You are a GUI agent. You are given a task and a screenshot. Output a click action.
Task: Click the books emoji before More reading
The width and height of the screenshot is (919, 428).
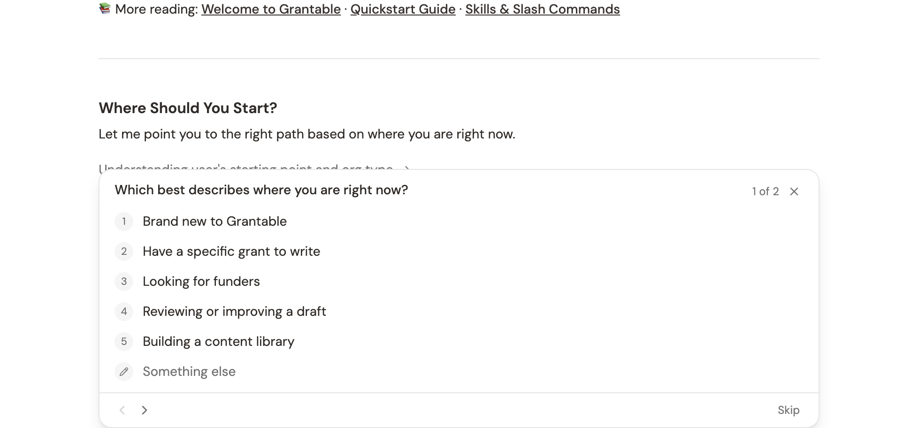tap(104, 8)
